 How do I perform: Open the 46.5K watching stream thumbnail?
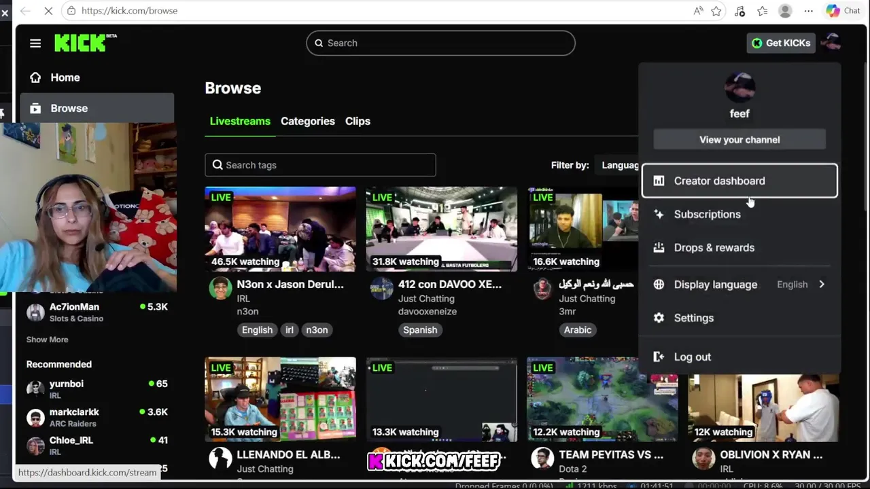click(280, 229)
